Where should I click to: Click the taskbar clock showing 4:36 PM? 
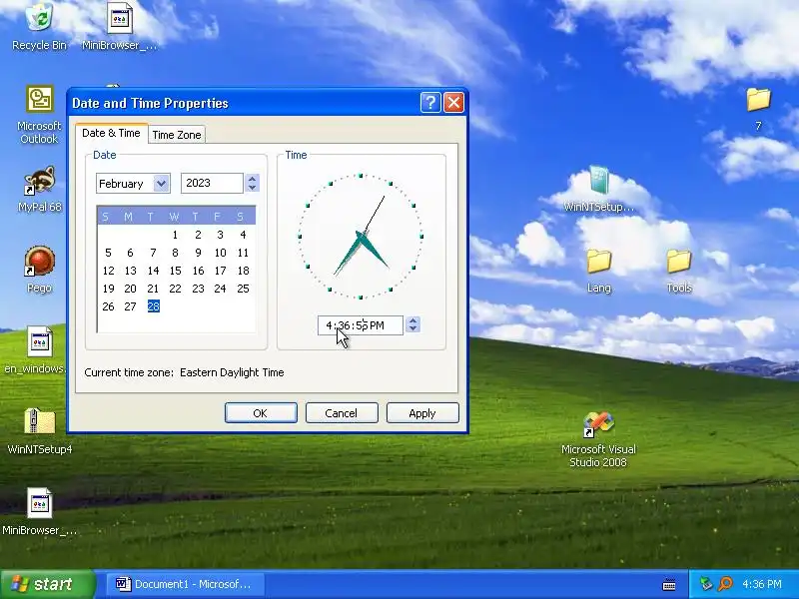click(x=762, y=584)
